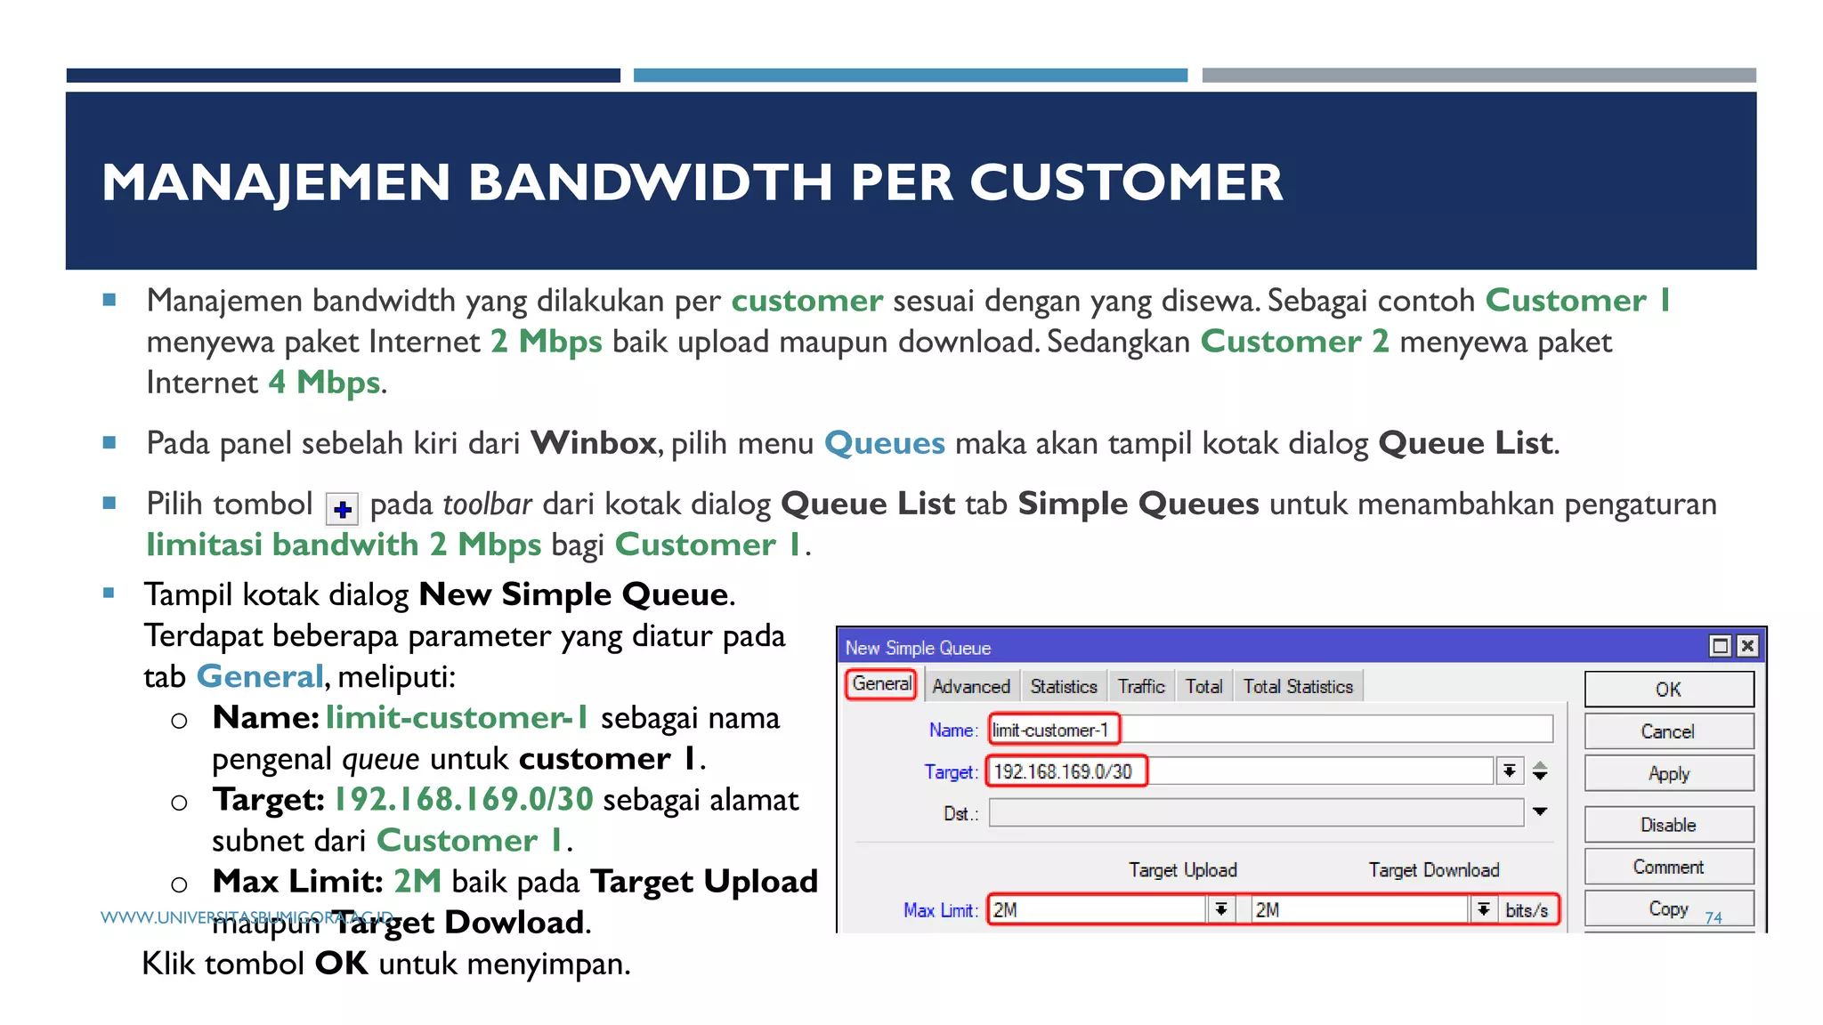The image size is (1823, 1025).
Task: Select the Traffic tab
Action: pos(1141,686)
